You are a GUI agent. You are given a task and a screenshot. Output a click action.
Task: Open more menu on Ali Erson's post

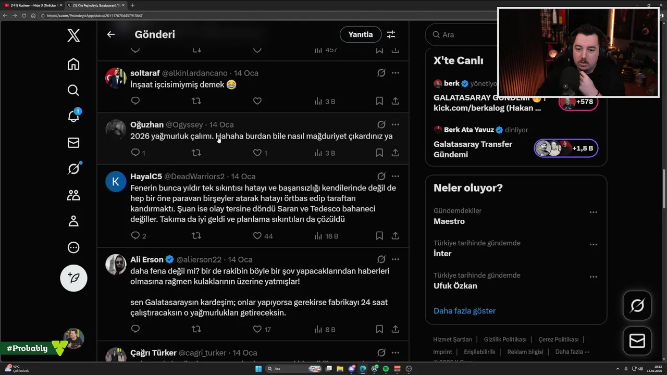[396, 259]
